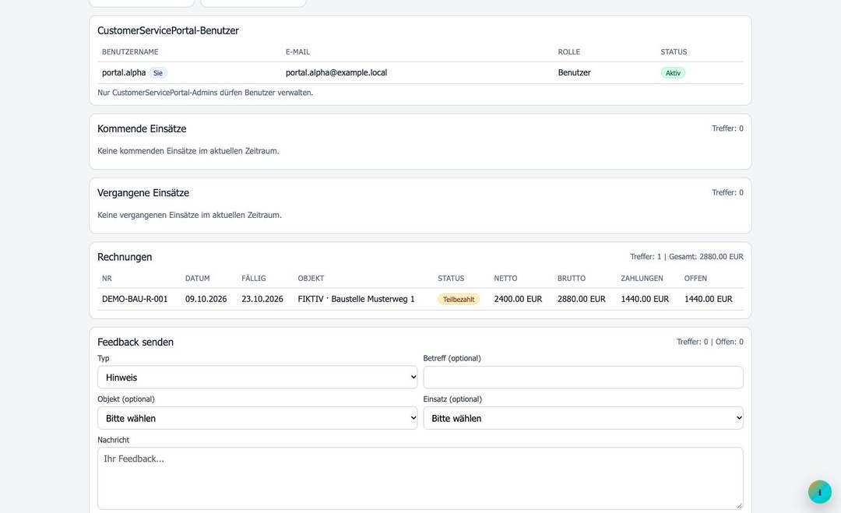841x513 pixels.
Task: Click the Benutzer role cell
Action: pyautogui.click(x=574, y=73)
